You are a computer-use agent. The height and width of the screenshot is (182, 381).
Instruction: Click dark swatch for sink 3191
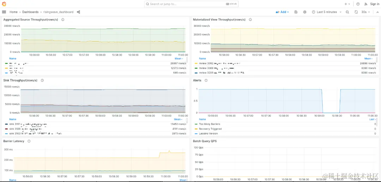[6, 124]
